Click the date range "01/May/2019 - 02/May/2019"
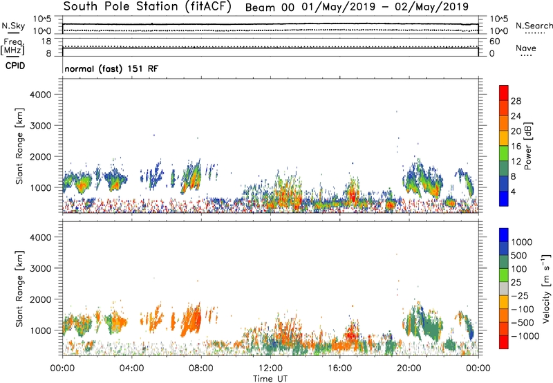The width and height of the screenshot is (553, 383). click(x=385, y=7)
